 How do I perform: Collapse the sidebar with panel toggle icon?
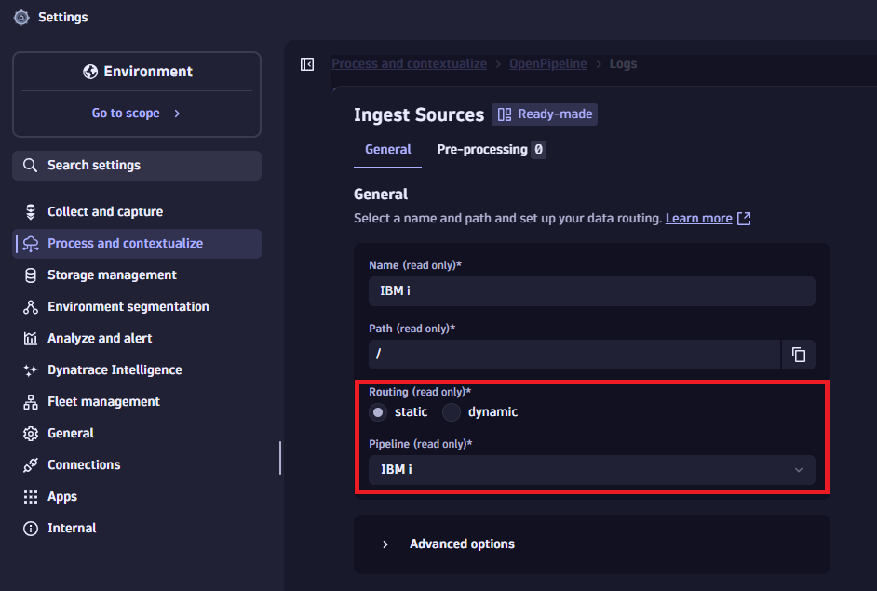click(307, 64)
